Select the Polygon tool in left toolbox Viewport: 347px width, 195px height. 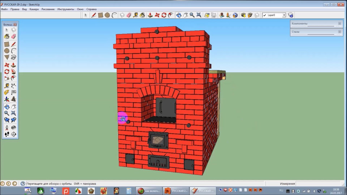(x=7, y=57)
